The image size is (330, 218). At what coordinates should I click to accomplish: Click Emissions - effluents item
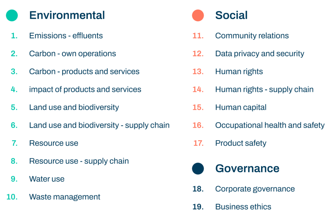click(66, 36)
